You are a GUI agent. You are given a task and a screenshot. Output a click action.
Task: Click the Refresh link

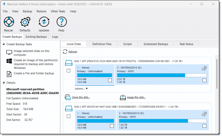[73, 52]
